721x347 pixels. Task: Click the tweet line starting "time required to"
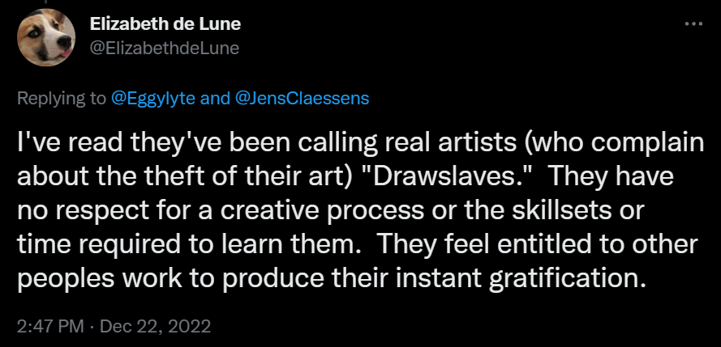coord(358,245)
